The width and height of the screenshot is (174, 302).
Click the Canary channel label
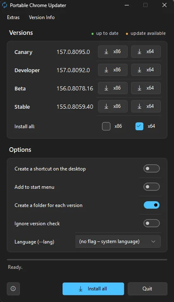click(x=23, y=52)
